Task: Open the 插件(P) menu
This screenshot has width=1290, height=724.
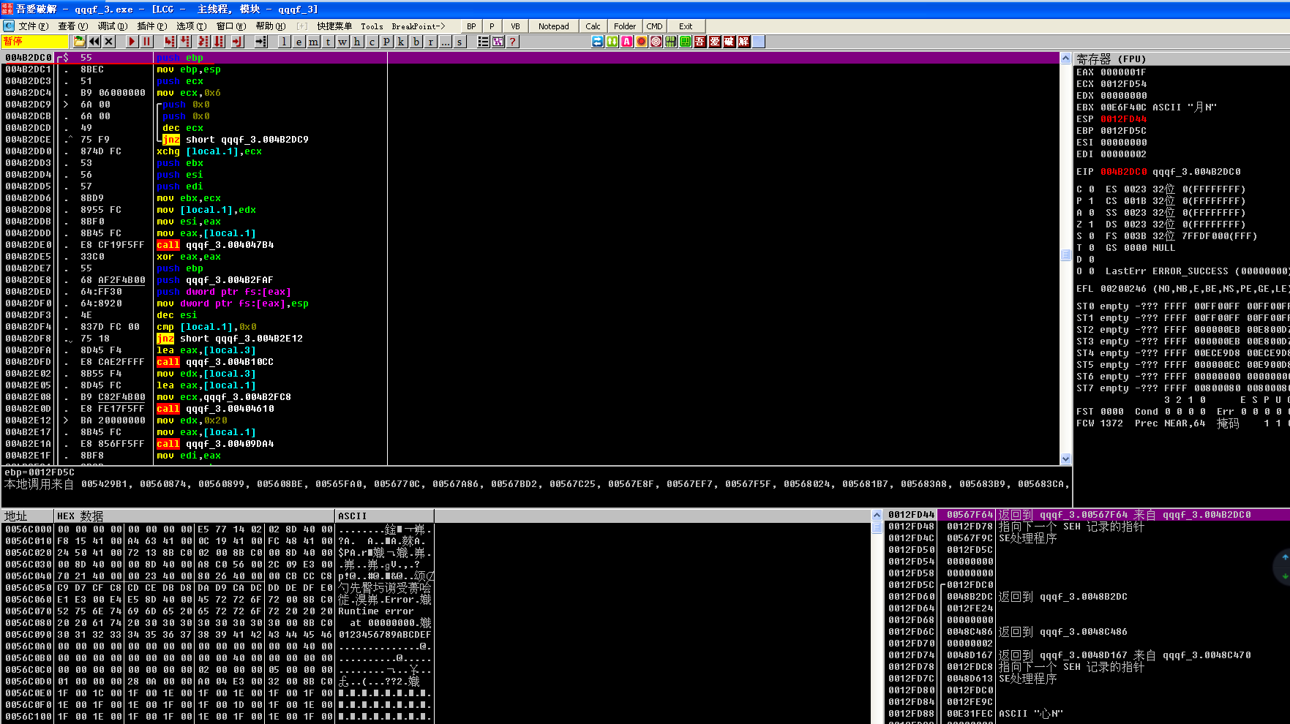Action: point(151,26)
